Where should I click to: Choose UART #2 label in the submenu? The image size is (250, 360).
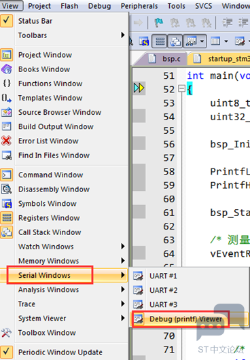click(x=164, y=290)
